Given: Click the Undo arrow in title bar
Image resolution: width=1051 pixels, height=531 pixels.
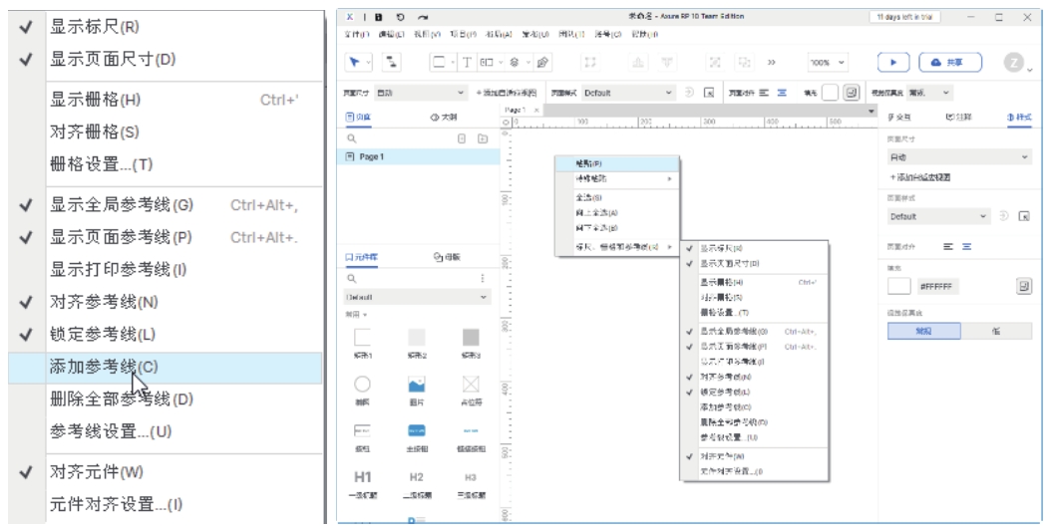Looking at the screenshot, I should pyautogui.click(x=400, y=18).
